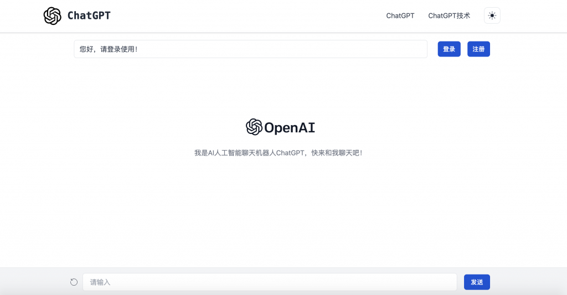
Task: Click the 我是AI人工智能聊天机器人ChatGPT intro text
Action: pyautogui.click(x=278, y=153)
